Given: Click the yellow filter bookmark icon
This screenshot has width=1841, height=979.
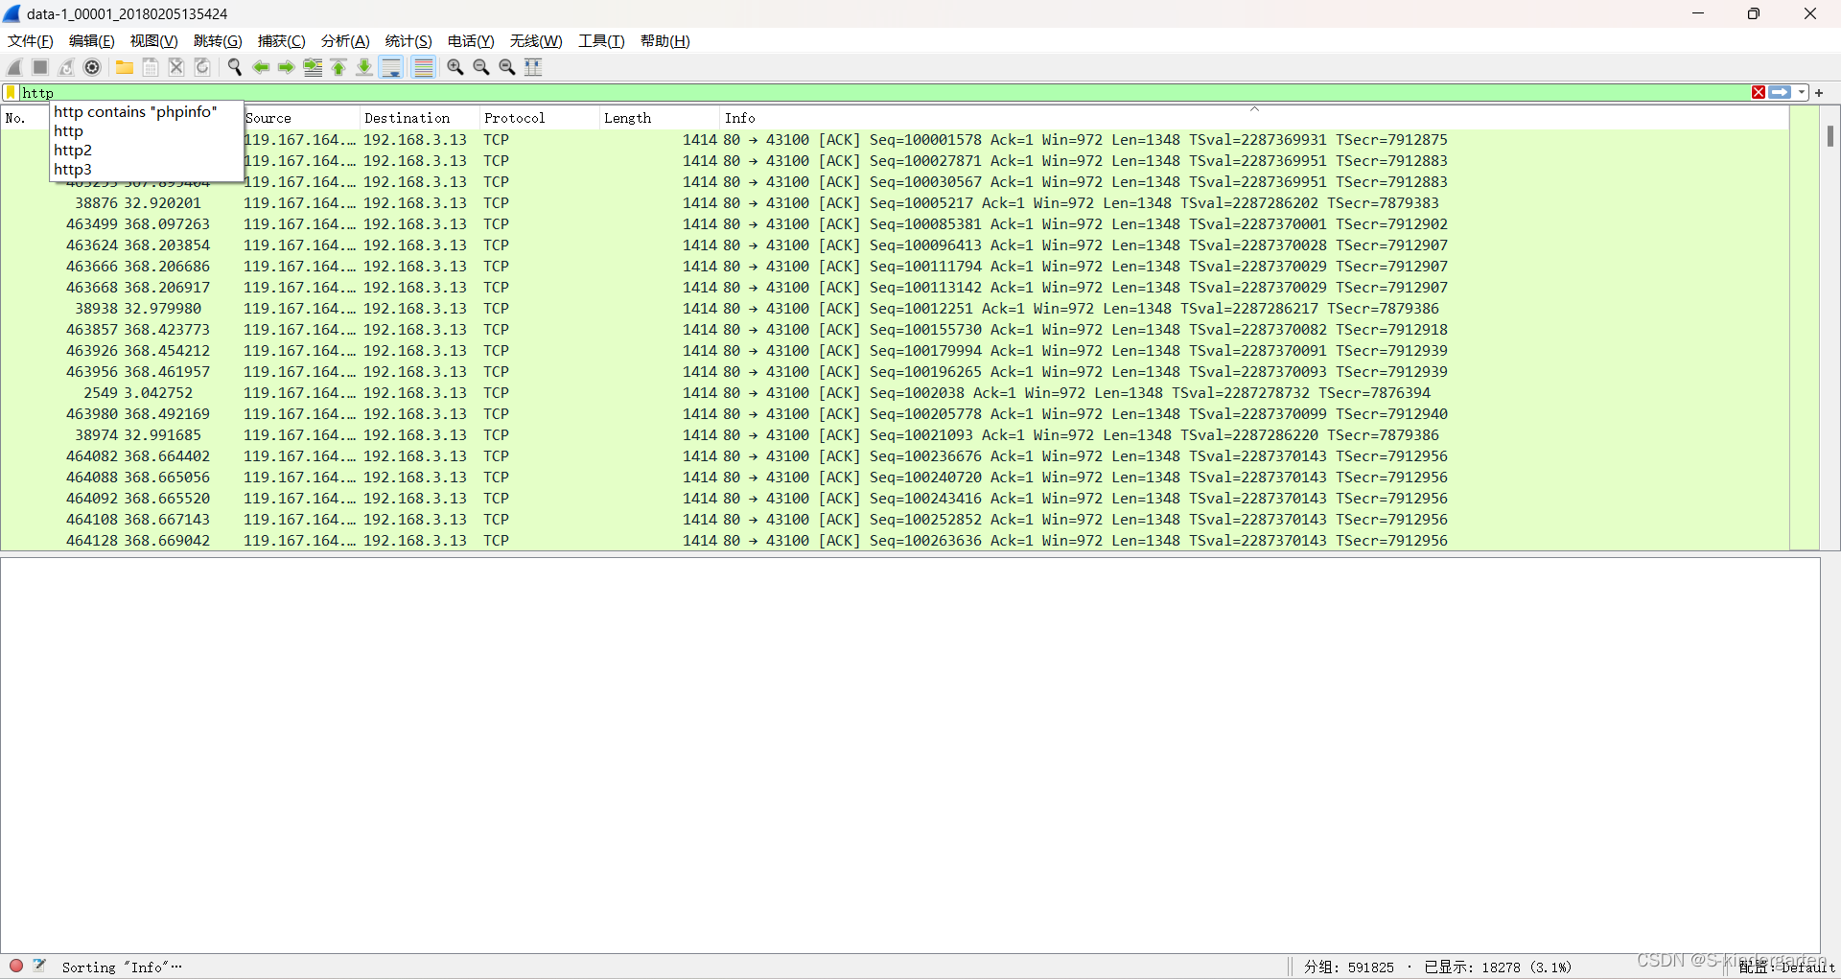Looking at the screenshot, I should coord(11,92).
